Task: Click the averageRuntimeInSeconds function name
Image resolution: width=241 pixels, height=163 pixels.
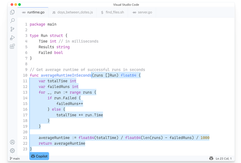Action: click(x=66, y=75)
